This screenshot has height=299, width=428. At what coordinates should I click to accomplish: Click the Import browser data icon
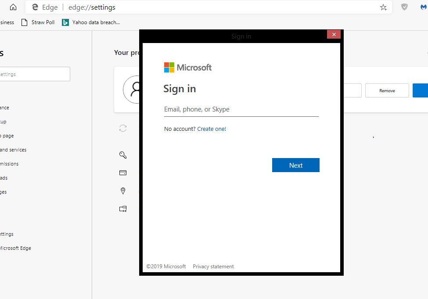(x=123, y=209)
